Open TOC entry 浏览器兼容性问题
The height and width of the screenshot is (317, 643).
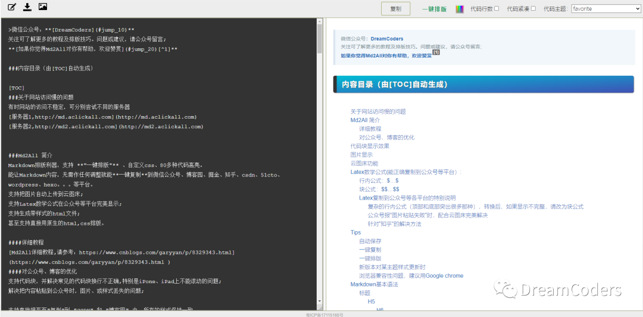click(x=411, y=275)
